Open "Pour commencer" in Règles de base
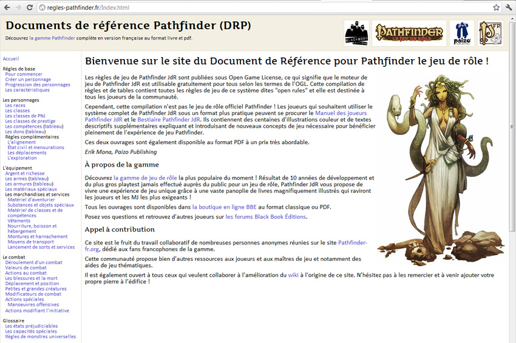This screenshot has height=343, width=516. [24, 74]
